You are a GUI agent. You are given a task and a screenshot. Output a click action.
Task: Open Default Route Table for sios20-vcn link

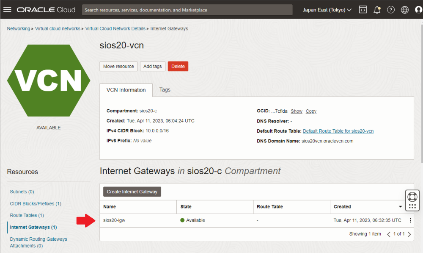tap(338, 131)
